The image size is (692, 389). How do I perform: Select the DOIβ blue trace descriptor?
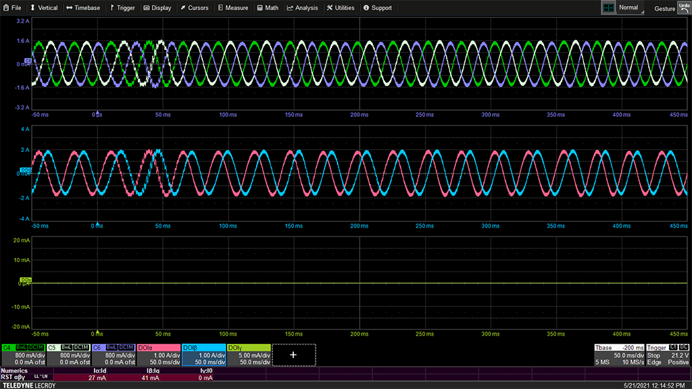pyautogui.click(x=203, y=355)
